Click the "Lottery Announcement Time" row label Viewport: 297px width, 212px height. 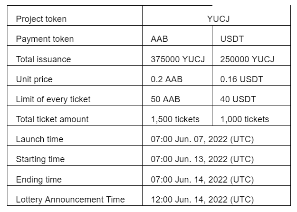click(x=70, y=200)
